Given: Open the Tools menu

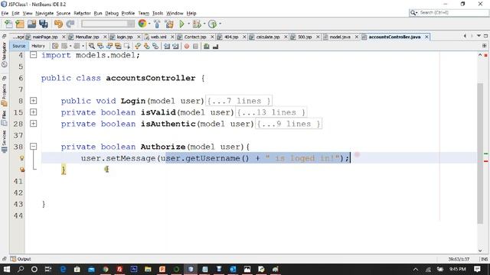Looking at the screenshot, I should coord(158,13).
